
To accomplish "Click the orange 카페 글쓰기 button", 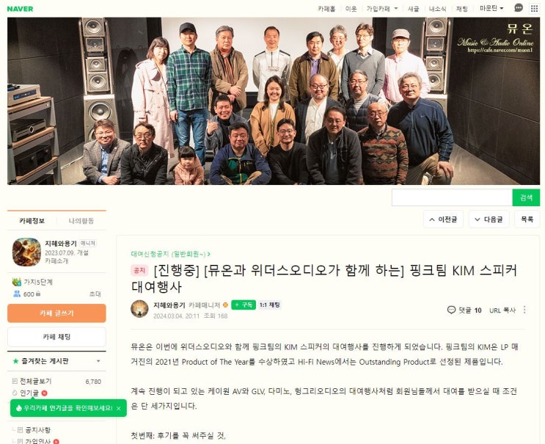I will (x=56, y=313).
